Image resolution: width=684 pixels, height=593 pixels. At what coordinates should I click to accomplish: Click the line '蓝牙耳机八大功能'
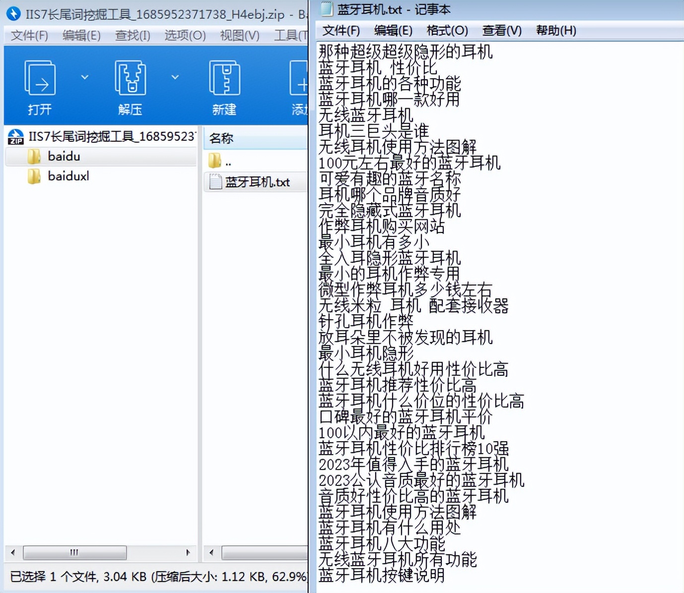382,543
